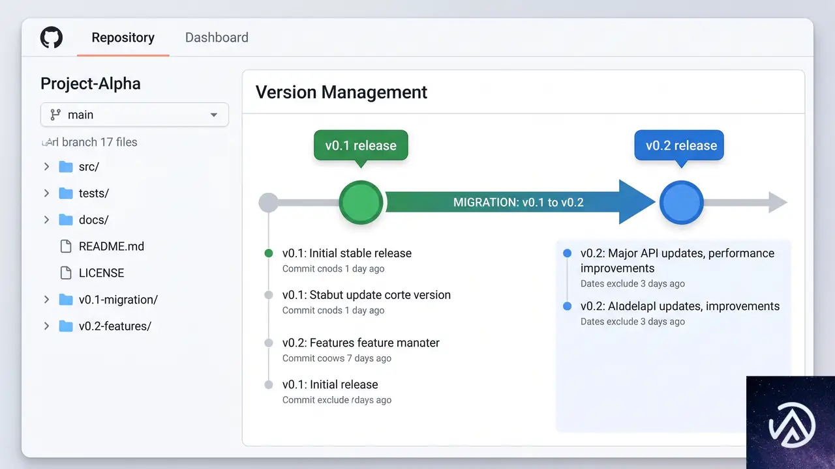The image size is (835, 469).
Task: Select the src/ folder name
Action: click(x=89, y=167)
